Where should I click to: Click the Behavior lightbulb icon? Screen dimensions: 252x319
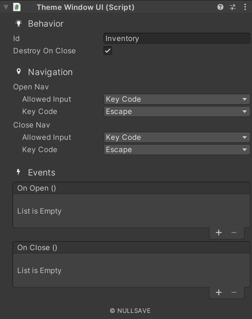[18, 23]
